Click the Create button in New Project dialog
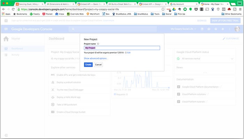The height and width of the screenshot is (139, 244). pos(88,64)
